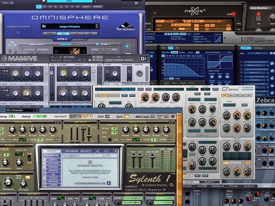
Task: Toggle the Sylenth1 Solo switch
Action: pyautogui.click(x=107, y=116)
